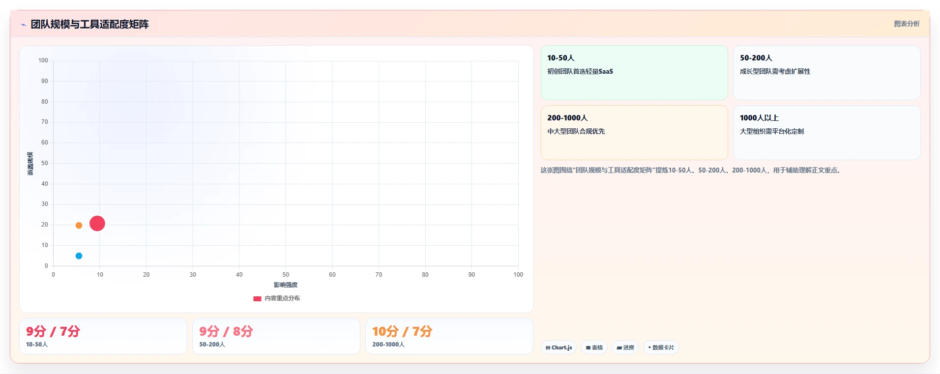940x374 pixels.
Task: Open the 200-1000人 orange card
Action: tap(634, 133)
